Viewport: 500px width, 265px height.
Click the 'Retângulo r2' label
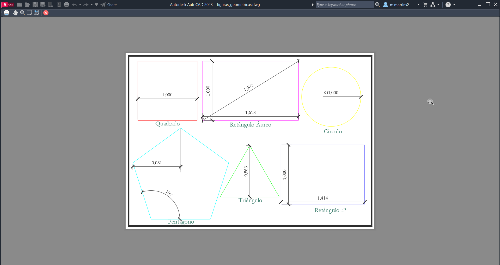[330, 210]
